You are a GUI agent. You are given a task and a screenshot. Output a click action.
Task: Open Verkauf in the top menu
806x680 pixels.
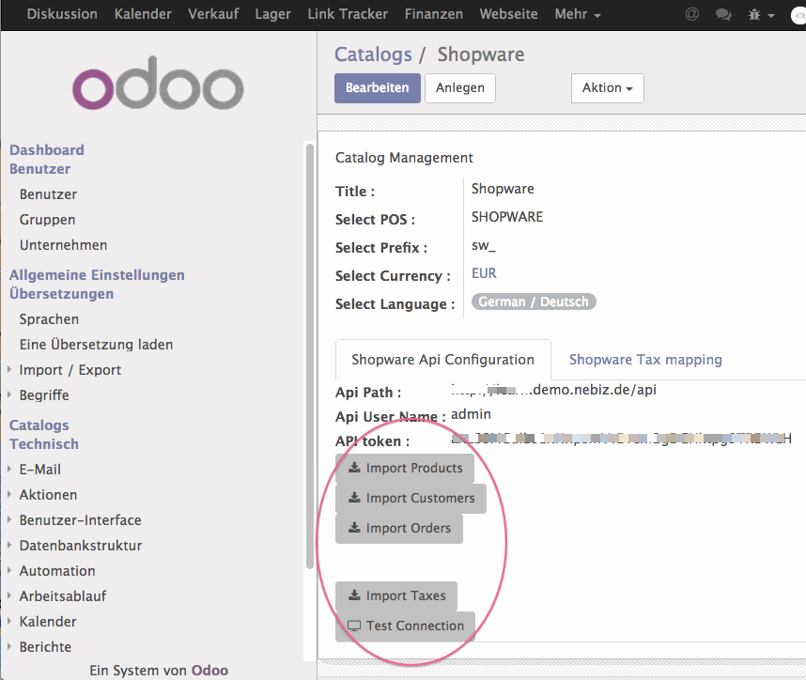coord(213,14)
